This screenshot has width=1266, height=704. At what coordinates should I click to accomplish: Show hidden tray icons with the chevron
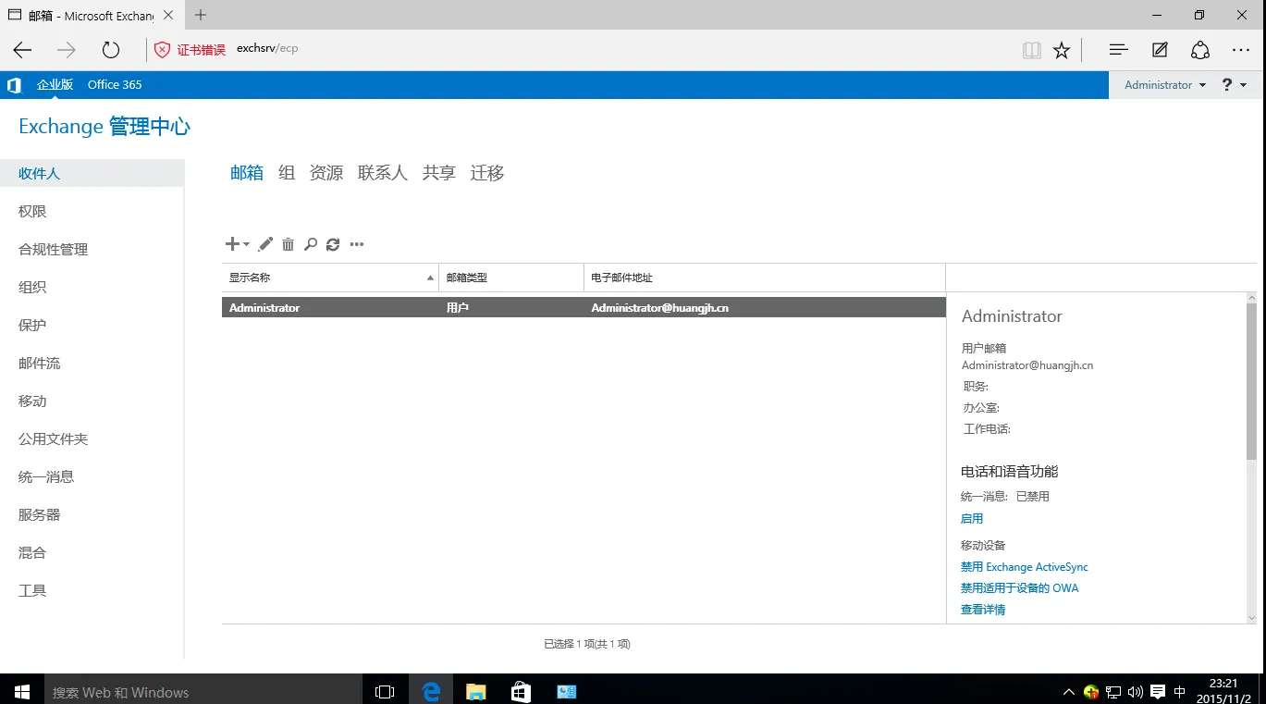pyautogui.click(x=1069, y=691)
